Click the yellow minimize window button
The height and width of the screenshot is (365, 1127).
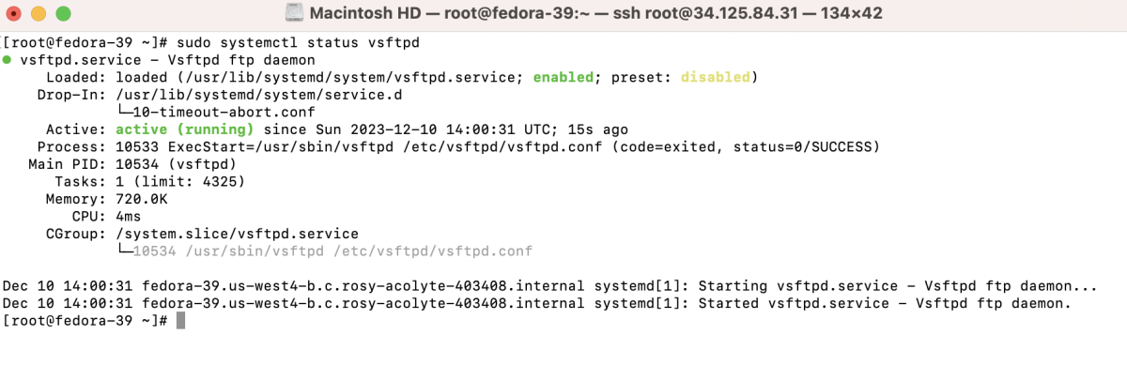coord(39,15)
